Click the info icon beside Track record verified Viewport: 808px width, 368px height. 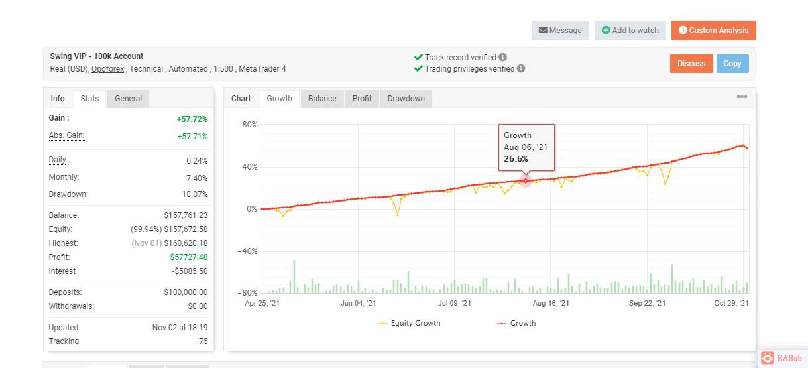point(503,57)
